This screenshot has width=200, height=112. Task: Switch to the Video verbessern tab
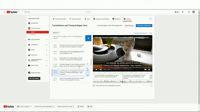point(75,19)
